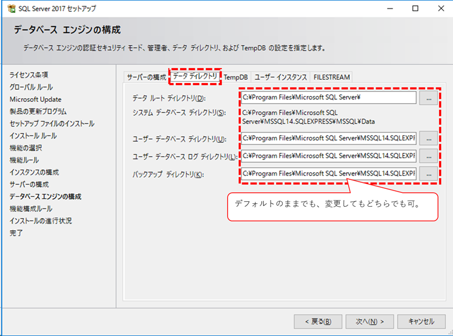Browse for ユーザー データベース ディレクトリ folder
This screenshot has height=336, width=453.
(x=428, y=139)
